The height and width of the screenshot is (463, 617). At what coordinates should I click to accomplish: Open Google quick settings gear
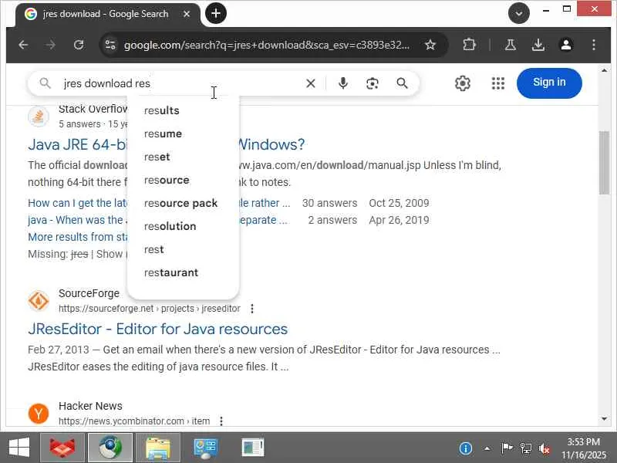pyautogui.click(x=462, y=83)
